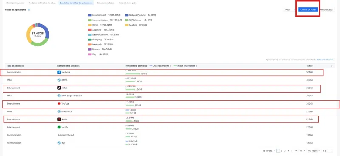Image resolution: width=340 pixels, height=156 pixels.
Task: Open the Todos filter dropdown
Action: tap(289, 9)
